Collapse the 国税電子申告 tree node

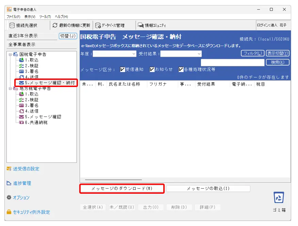click(10, 54)
